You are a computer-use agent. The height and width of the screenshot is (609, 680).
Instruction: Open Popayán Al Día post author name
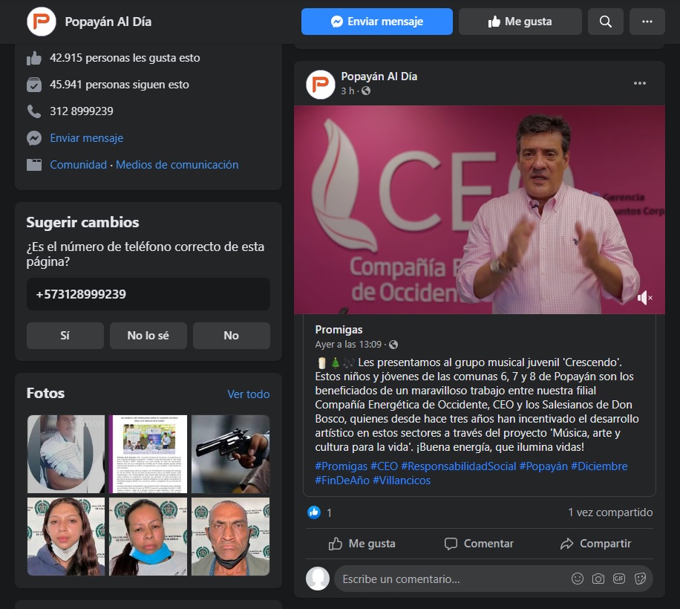pos(379,76)
